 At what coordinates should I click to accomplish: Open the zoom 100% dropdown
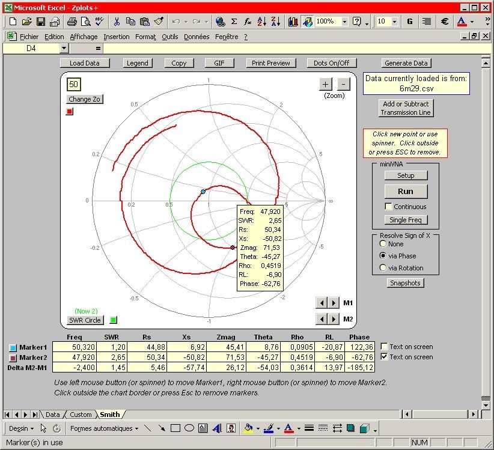[x=345, y=22]
